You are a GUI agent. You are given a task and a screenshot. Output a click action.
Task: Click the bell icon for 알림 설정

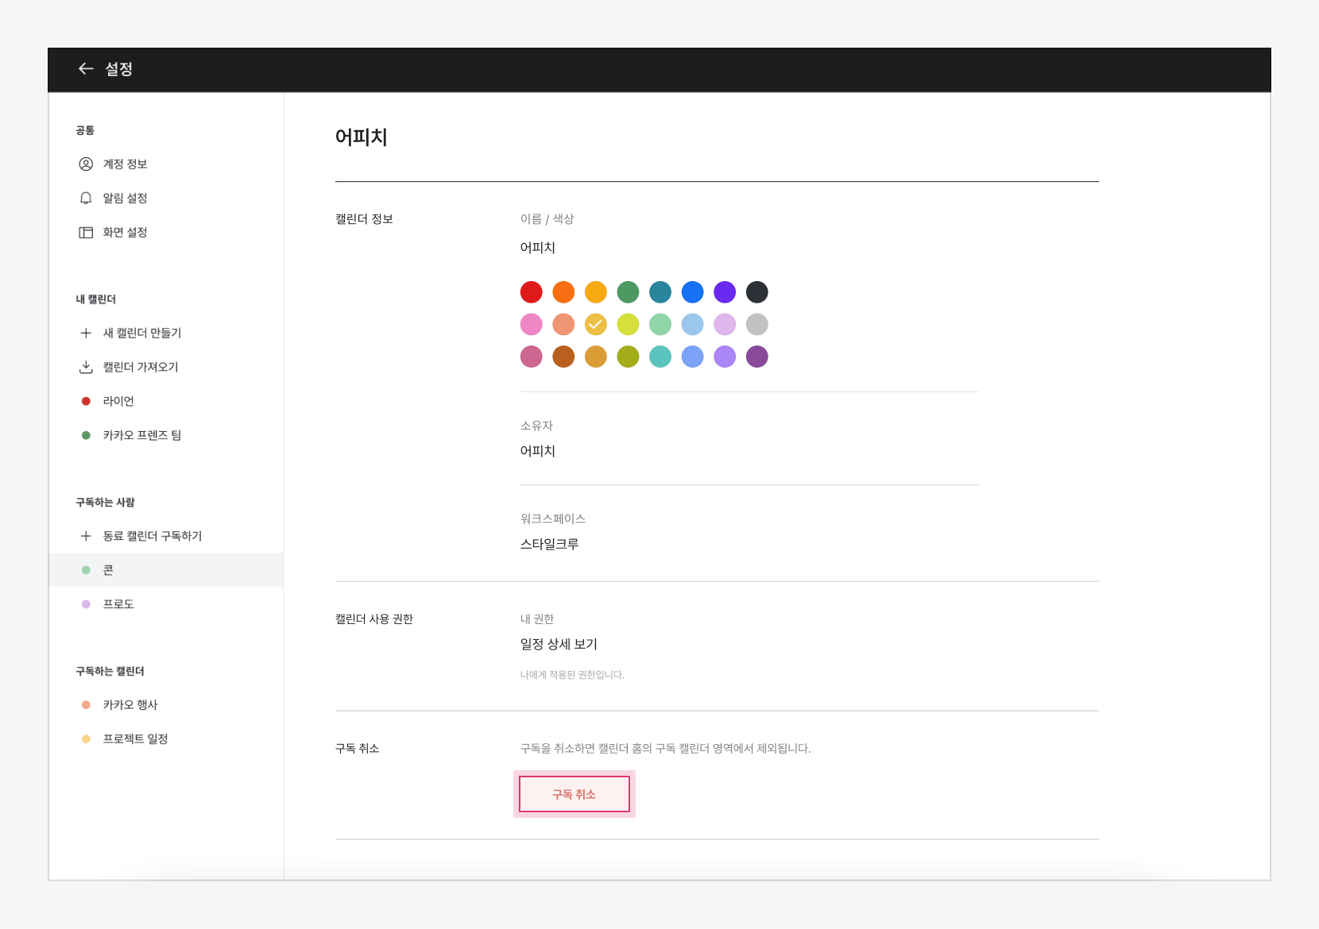(86, 199)
